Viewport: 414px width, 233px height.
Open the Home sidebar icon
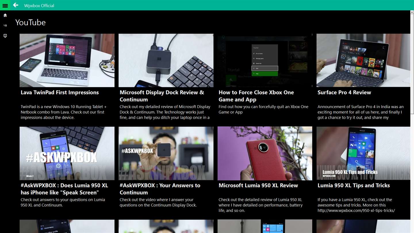(5, 15)
